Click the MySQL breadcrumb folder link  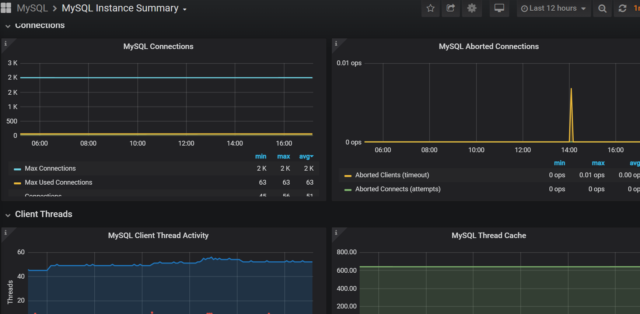(32, 8)
